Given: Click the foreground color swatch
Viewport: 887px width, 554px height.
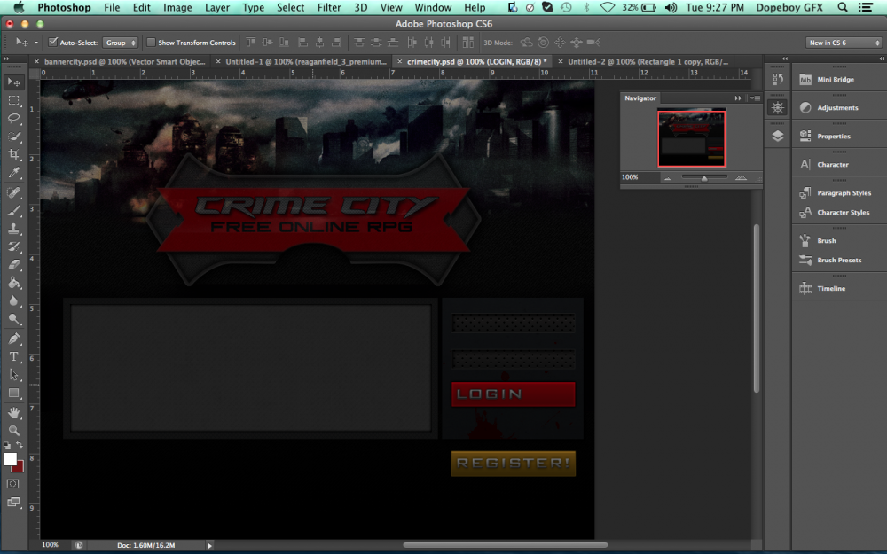Looking at the screenshot, I should (11, 459).
